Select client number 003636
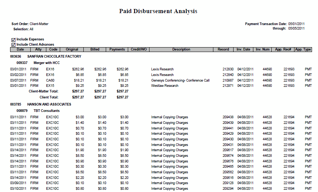 16,57
